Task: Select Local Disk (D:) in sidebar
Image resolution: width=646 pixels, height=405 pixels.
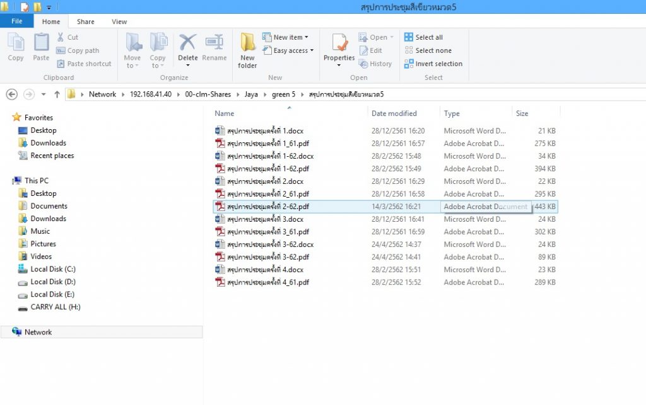Action: pyautogui.click(x=52, y=282)
